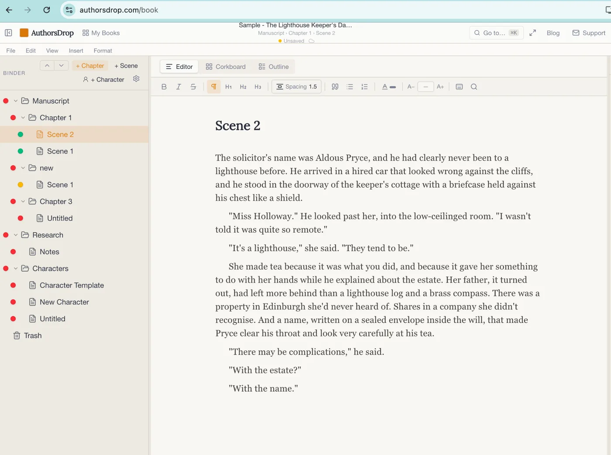Collapse the Manuscript folder
This screenshot has width=611, height=455.
16,101
